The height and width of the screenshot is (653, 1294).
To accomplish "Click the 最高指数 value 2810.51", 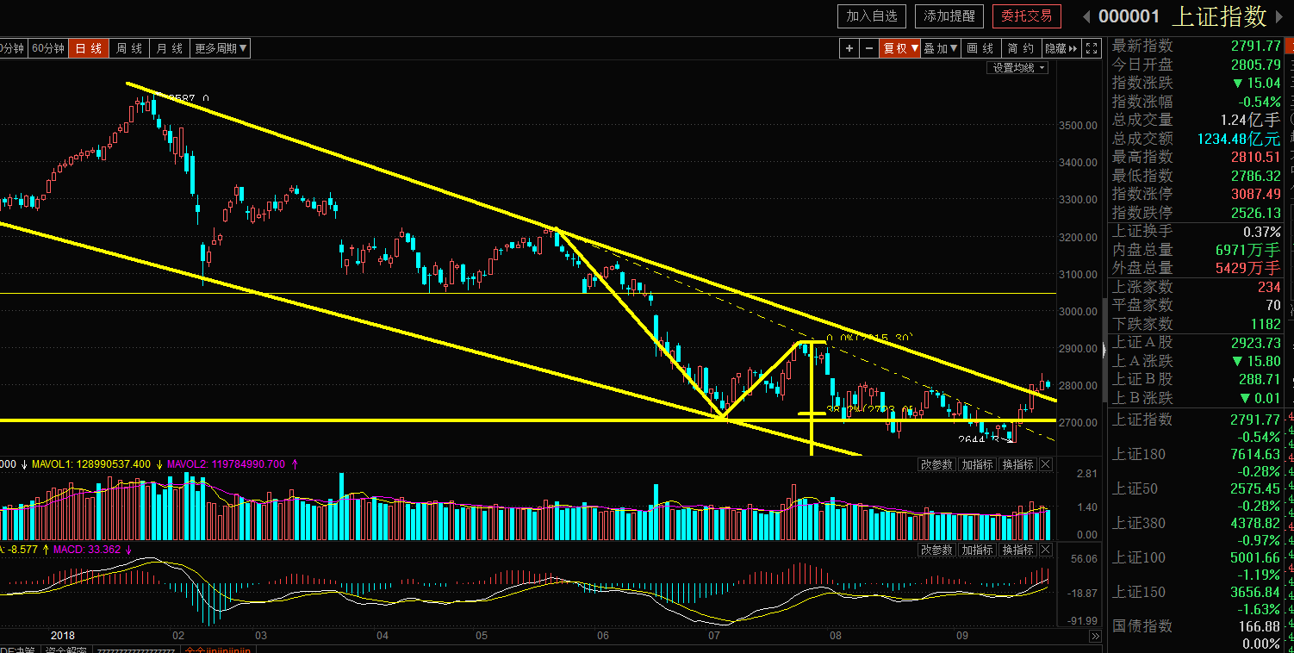I will point(1256,157).
